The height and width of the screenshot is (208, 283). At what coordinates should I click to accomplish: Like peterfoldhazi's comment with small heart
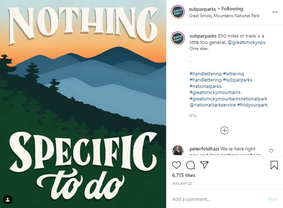271,151
